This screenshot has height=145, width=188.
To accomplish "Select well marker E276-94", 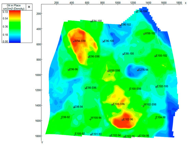I will click(138, 70).
